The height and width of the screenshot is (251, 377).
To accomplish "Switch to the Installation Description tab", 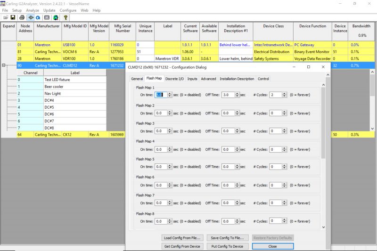I will point(237,79).
